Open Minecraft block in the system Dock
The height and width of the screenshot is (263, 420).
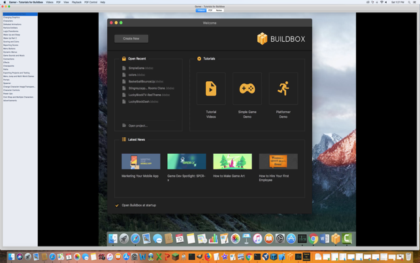(x=175, y=257)
